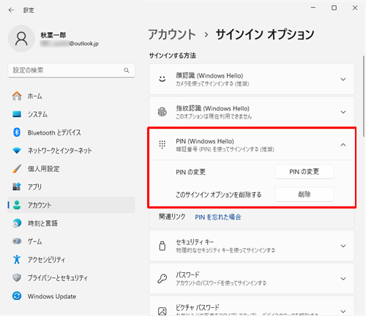This screenshot has width=366, height=316.
Task: Click the 削除 button
Action: (305, 195)
